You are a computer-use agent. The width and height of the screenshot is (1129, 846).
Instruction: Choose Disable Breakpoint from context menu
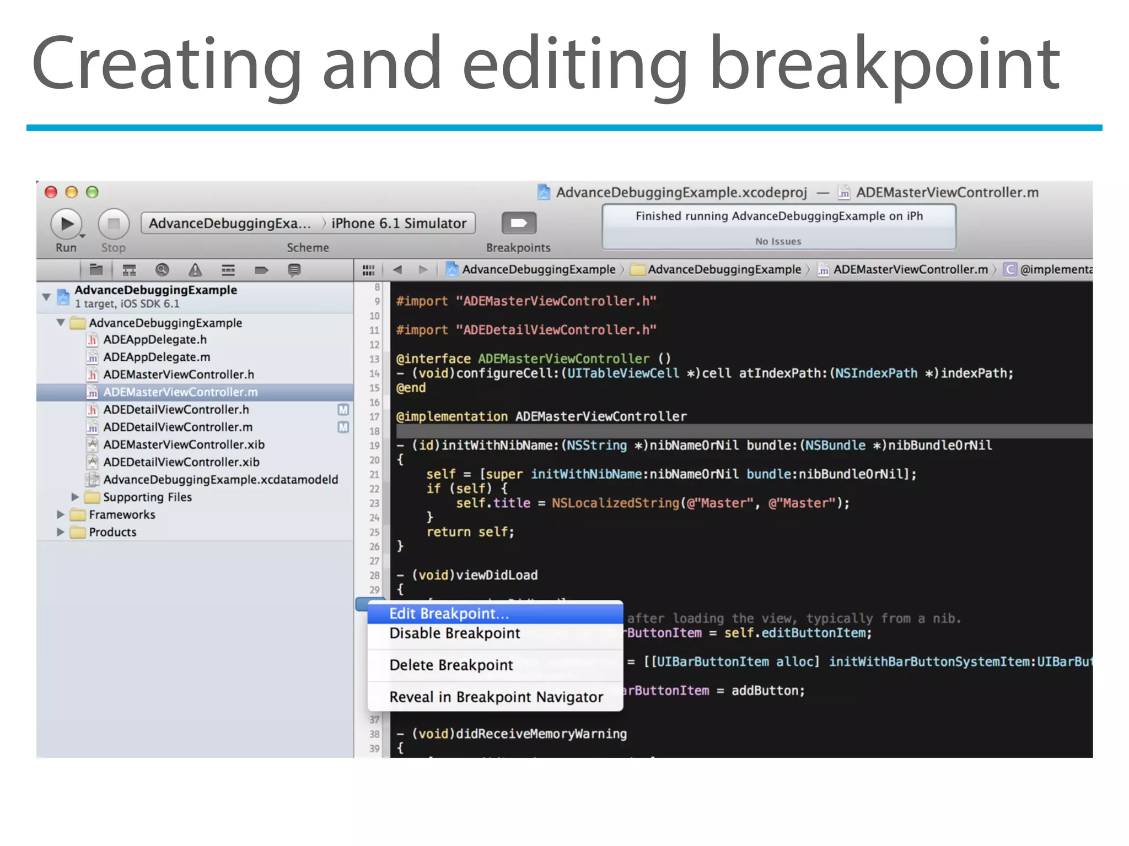pyautogui.click(x=495, y=633)
